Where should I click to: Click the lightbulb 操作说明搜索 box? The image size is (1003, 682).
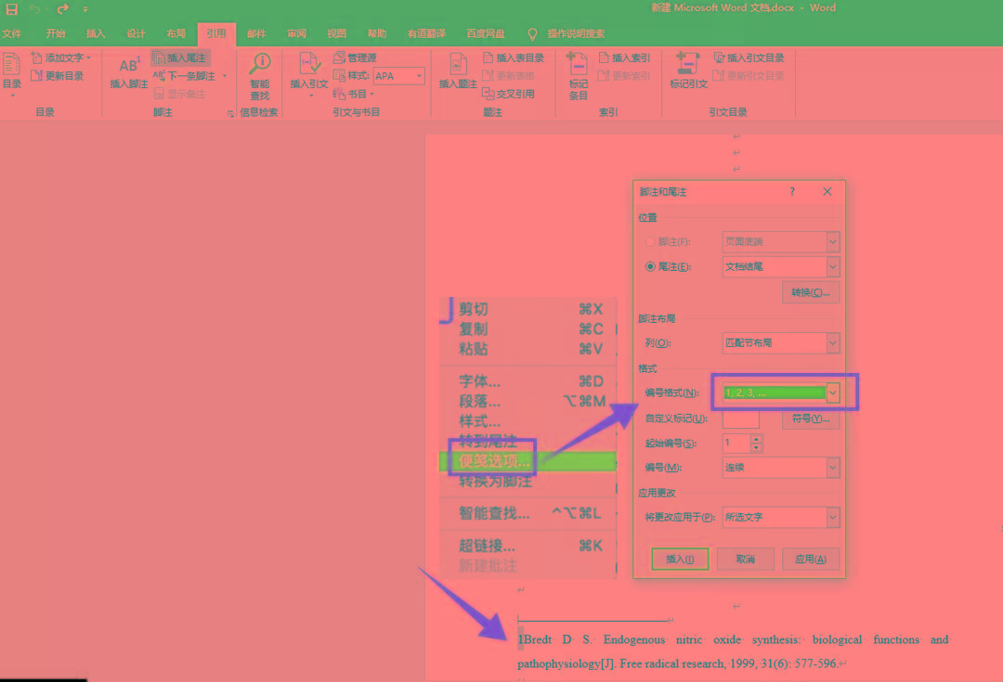pyautogui.click(x=567, y=33)
